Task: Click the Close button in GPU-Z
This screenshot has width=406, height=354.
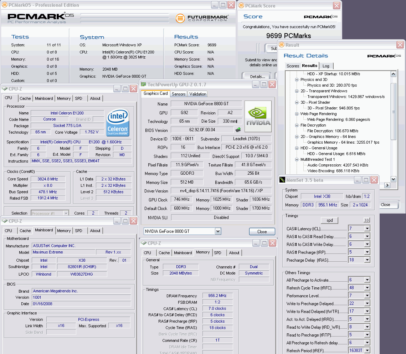Action: (x=262, y=231)
